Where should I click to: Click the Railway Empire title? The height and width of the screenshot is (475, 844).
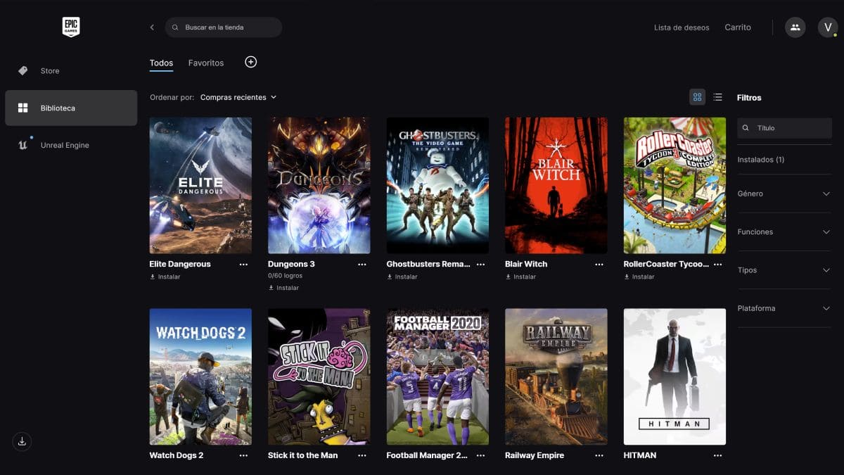tap(535, 456)
